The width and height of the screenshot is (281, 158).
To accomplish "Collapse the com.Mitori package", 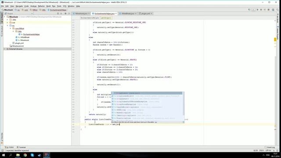I will (x=11, y=29).
